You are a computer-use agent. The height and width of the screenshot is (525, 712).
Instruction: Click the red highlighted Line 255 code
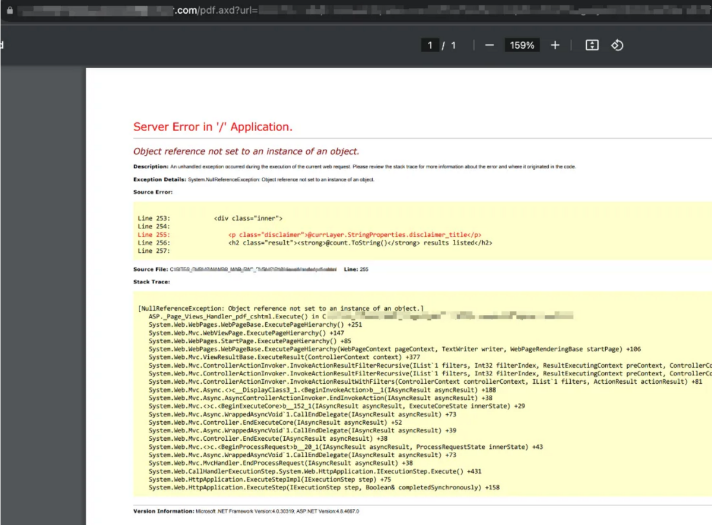point(310,235)
